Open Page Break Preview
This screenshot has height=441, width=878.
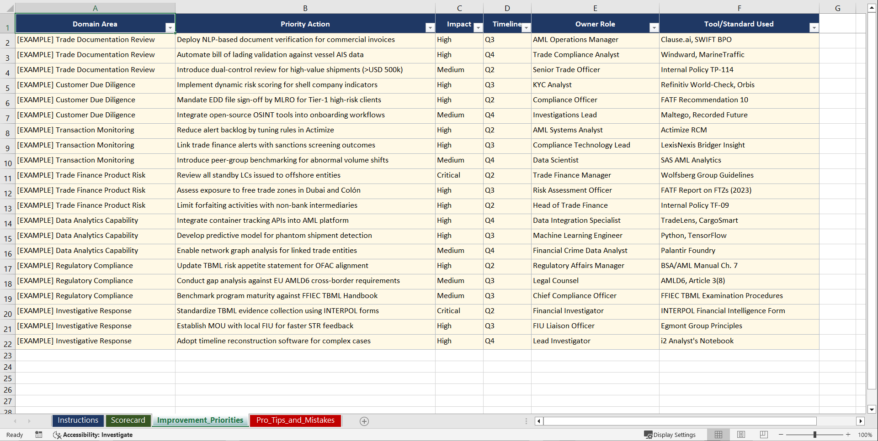[x=763, y=435]
